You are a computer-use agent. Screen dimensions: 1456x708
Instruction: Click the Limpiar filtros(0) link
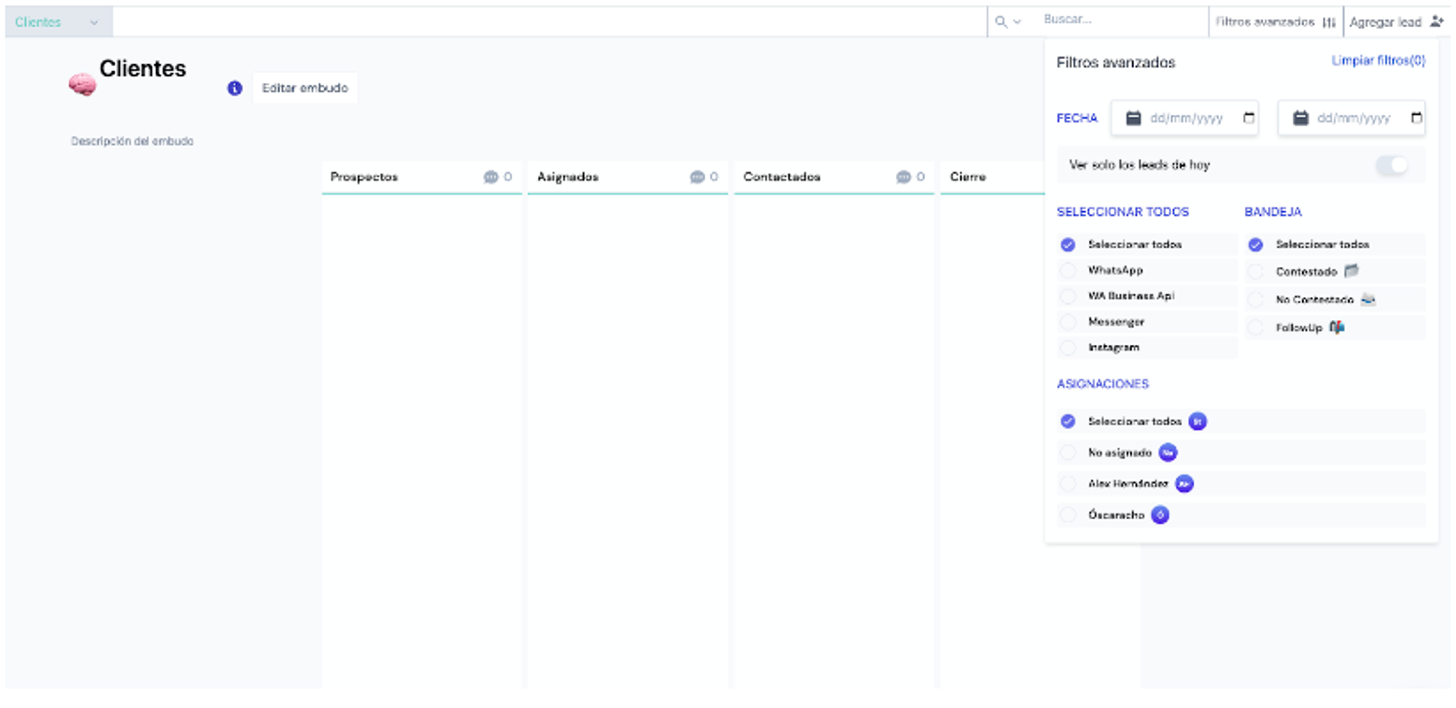[1378, 60]
